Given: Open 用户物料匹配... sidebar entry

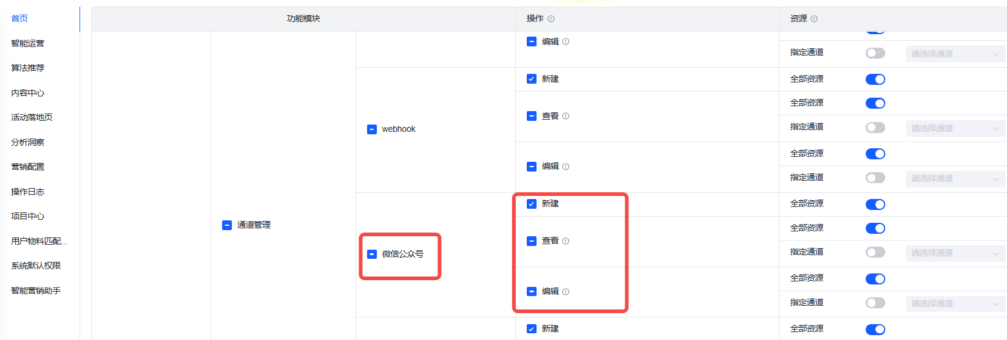Looking at the screenshot, I should (x=39, y=241).
